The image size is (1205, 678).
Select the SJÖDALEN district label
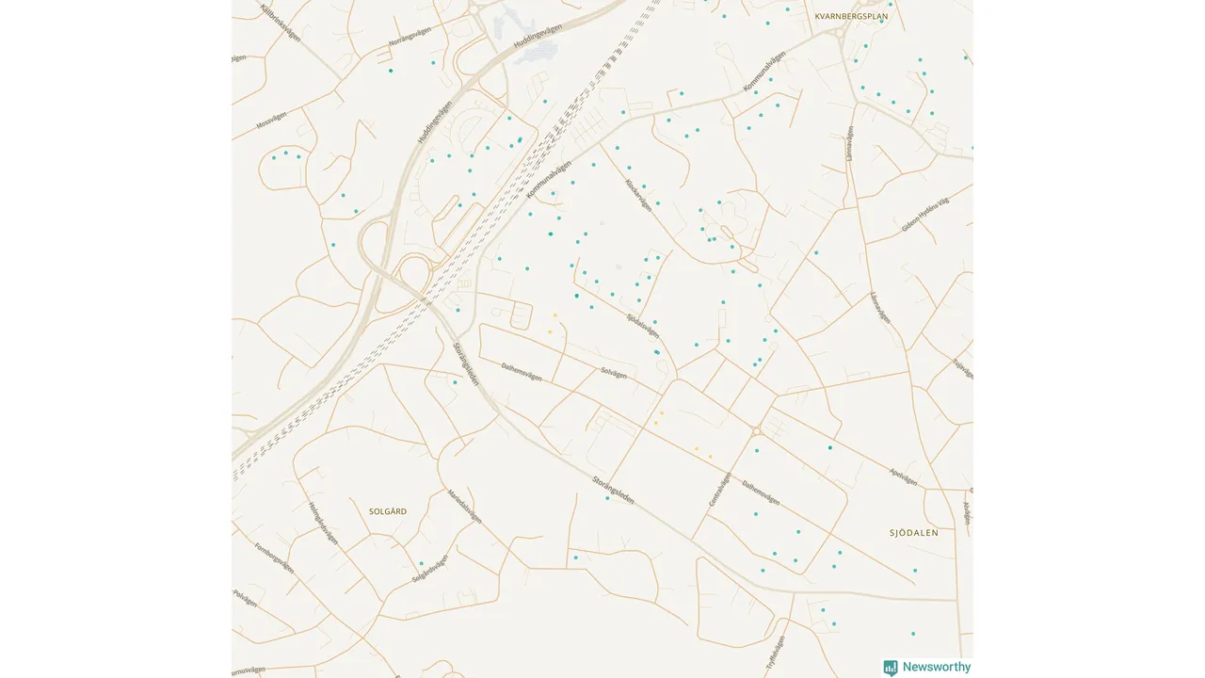click(x=914, y=533)
